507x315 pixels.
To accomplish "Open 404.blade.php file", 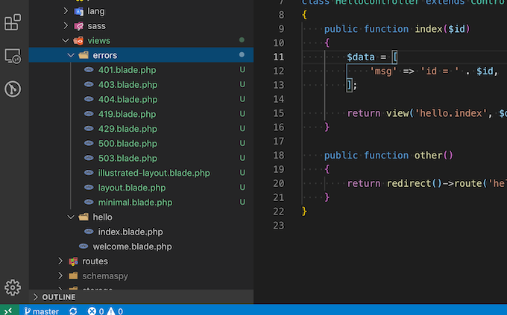I will [127, 99].
